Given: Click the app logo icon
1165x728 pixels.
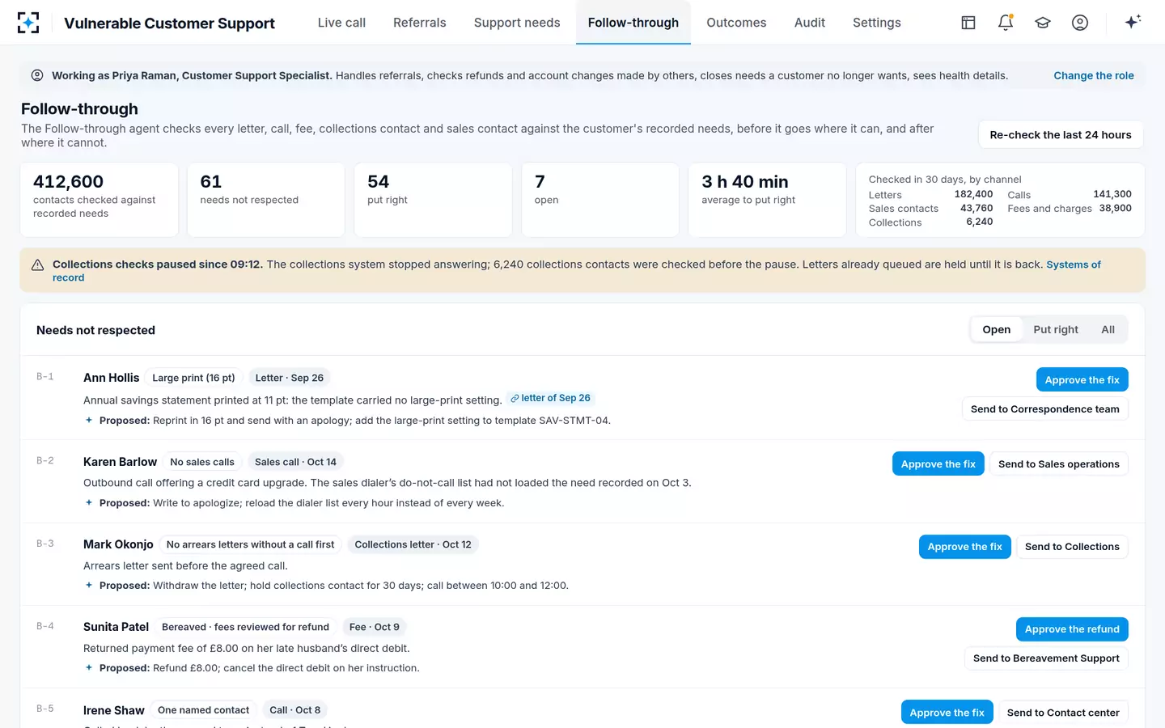Looking at the screenshot, I should 28,23.
